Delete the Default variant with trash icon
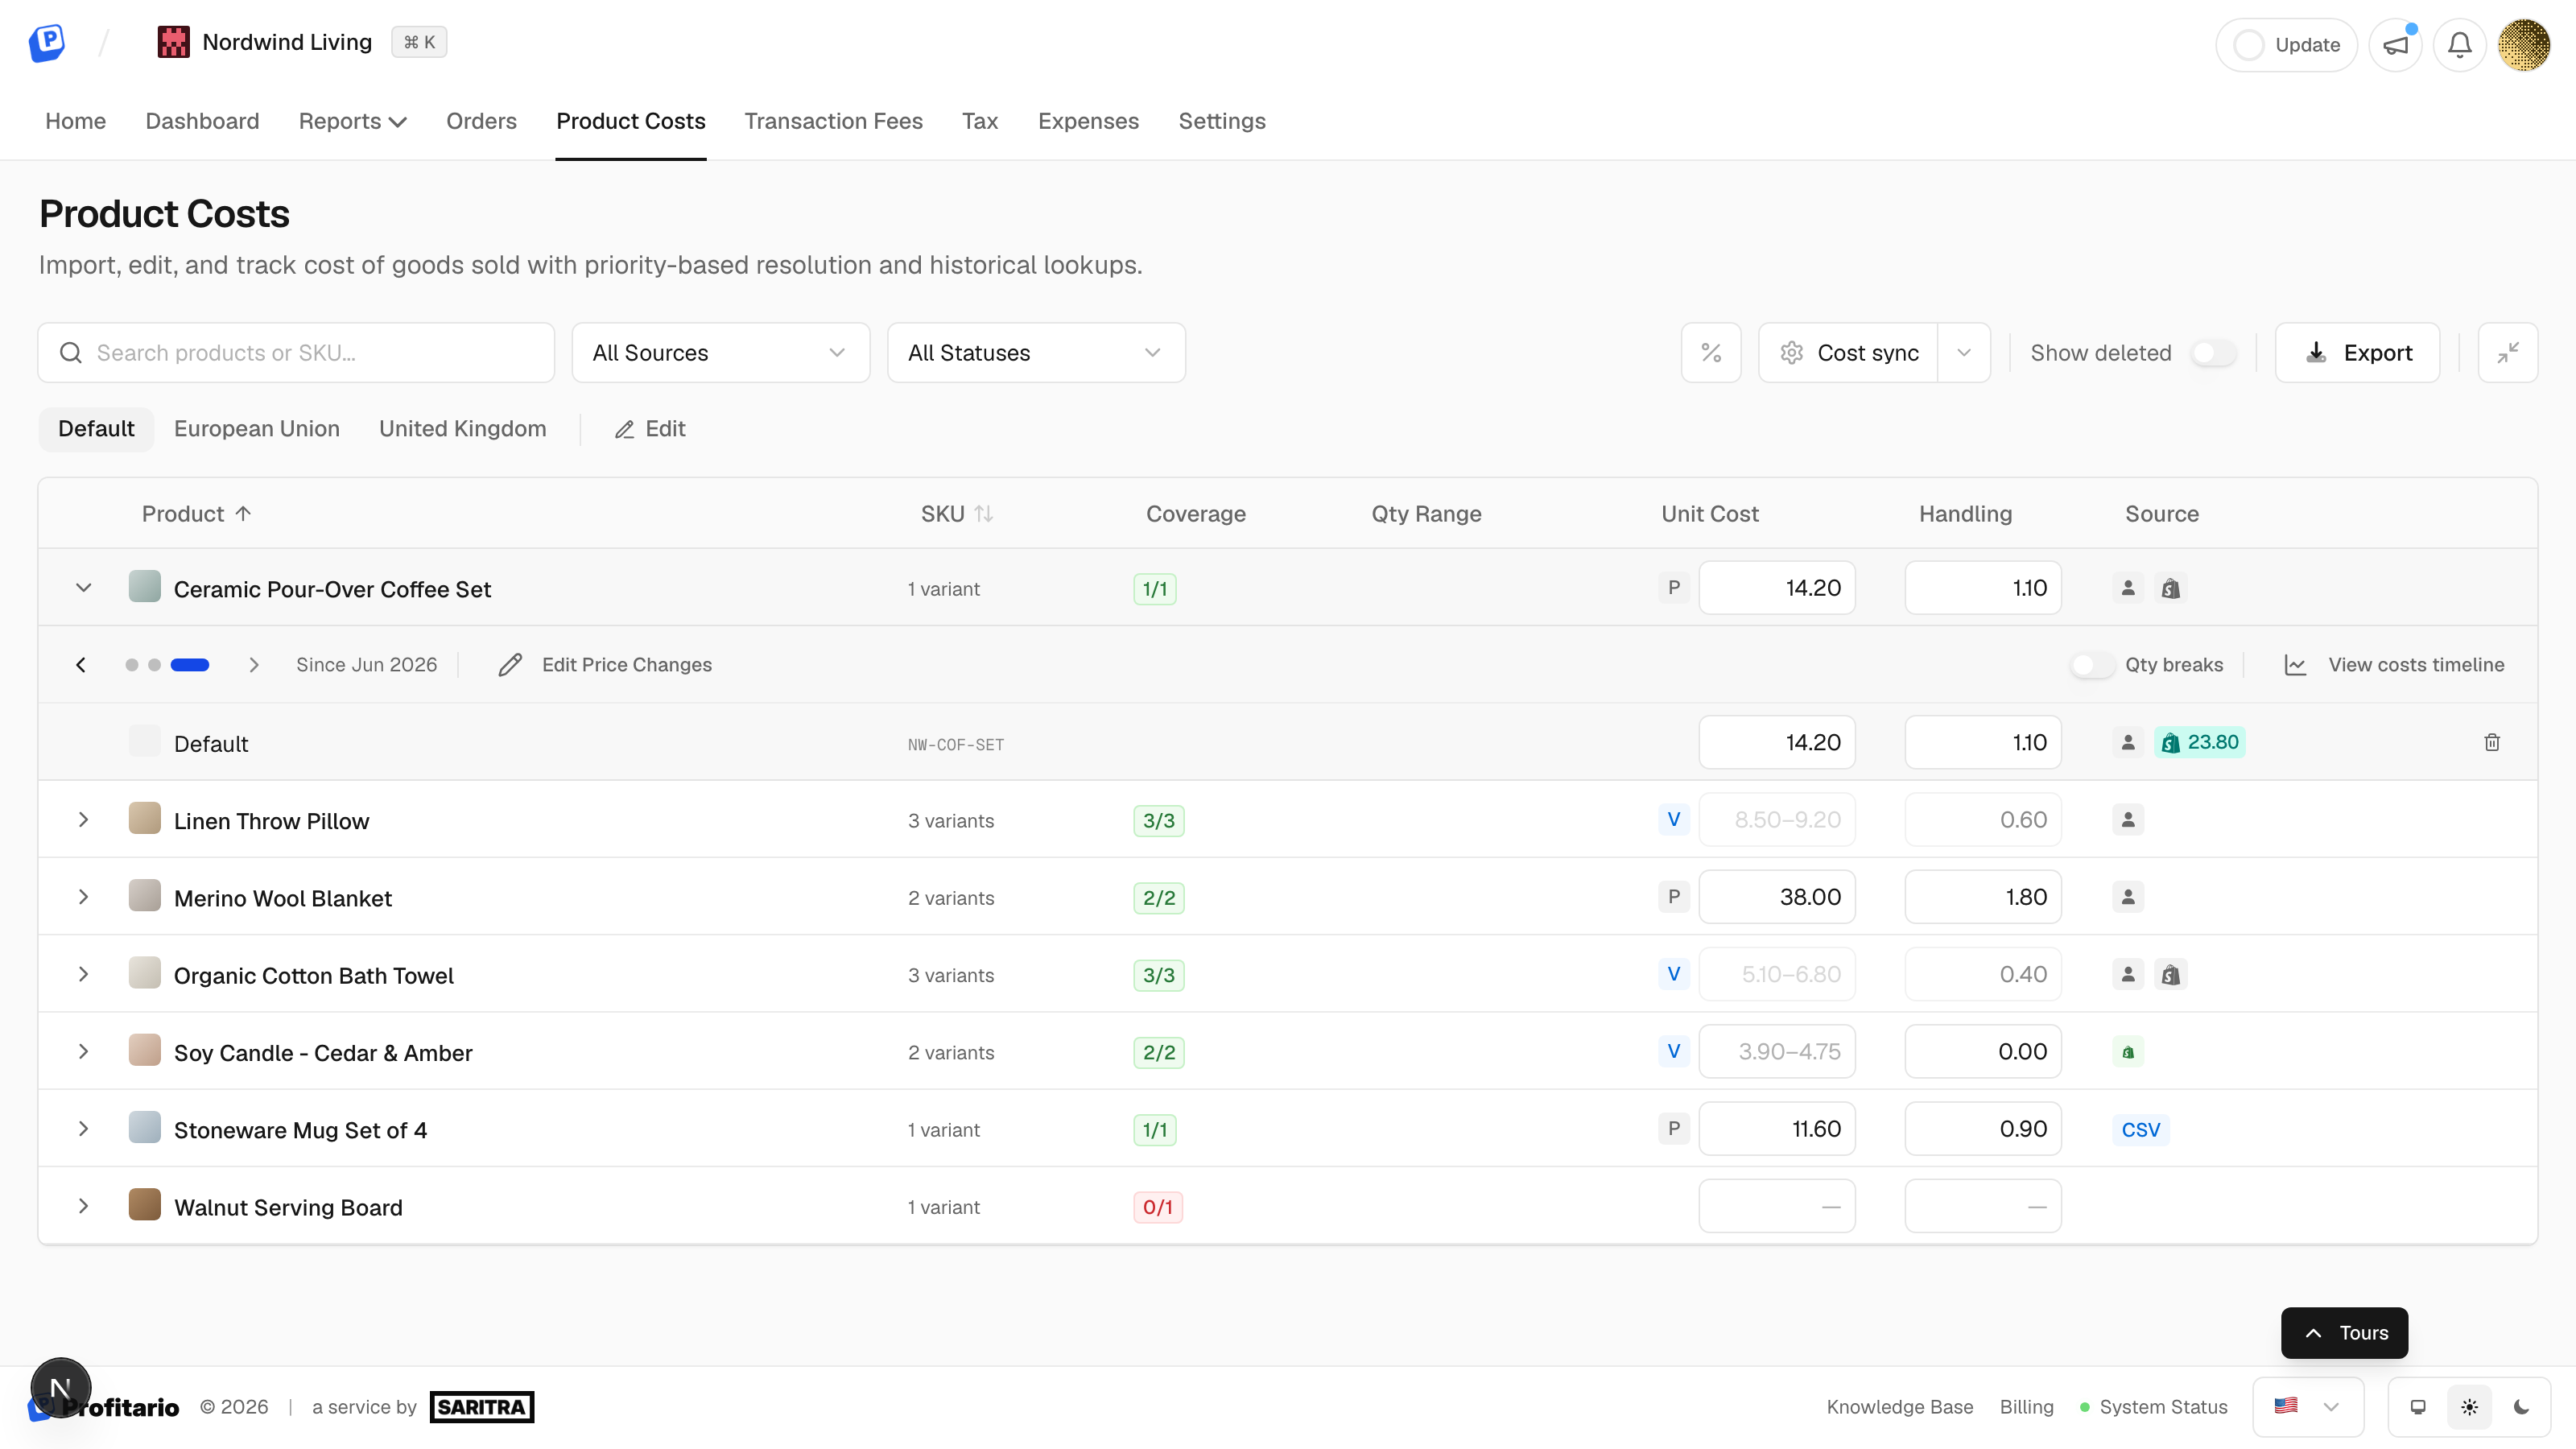Screen dimensions: 2576x1449 (x=2492, y=742)
